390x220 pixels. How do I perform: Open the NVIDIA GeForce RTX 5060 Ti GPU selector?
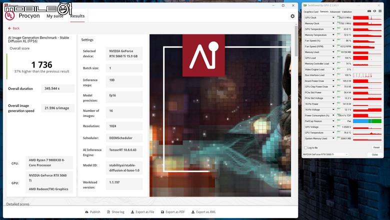click(325, 154)
